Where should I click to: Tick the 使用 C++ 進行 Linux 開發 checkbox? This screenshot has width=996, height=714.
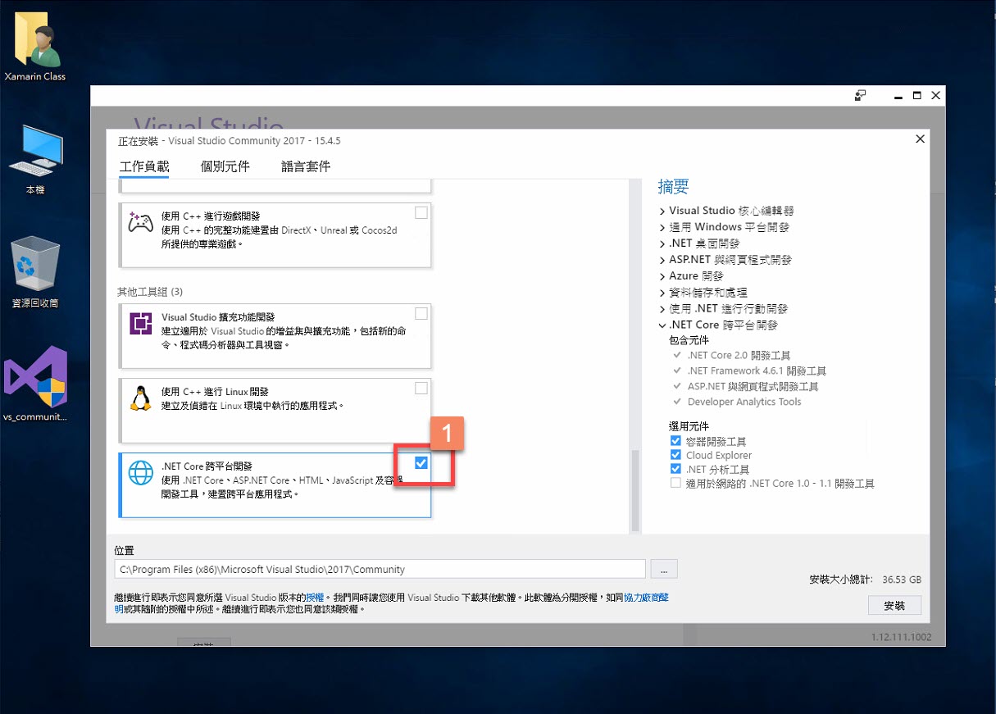pos(421,388)
